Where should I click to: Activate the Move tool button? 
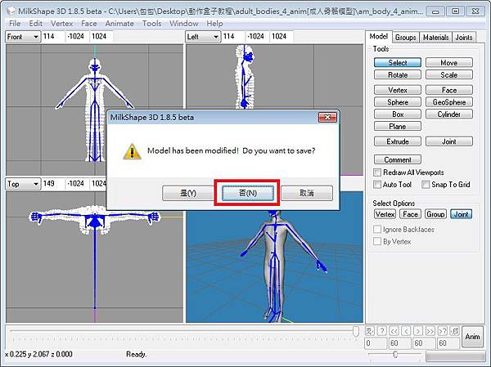[449, 63]
